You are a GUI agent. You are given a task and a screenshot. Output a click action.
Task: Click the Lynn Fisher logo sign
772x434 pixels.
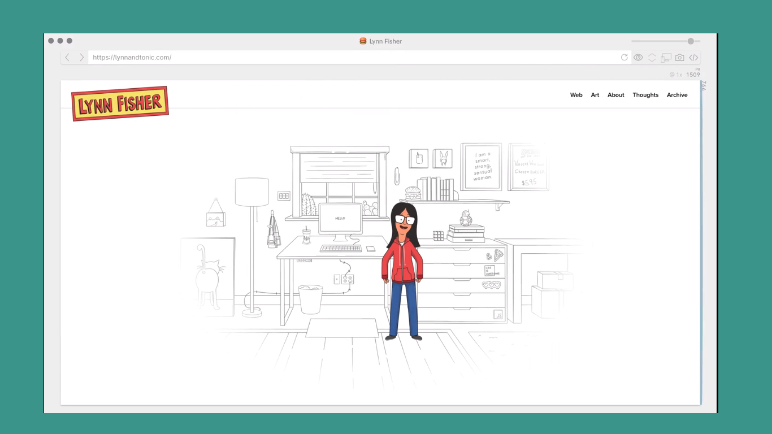point(120,103)
